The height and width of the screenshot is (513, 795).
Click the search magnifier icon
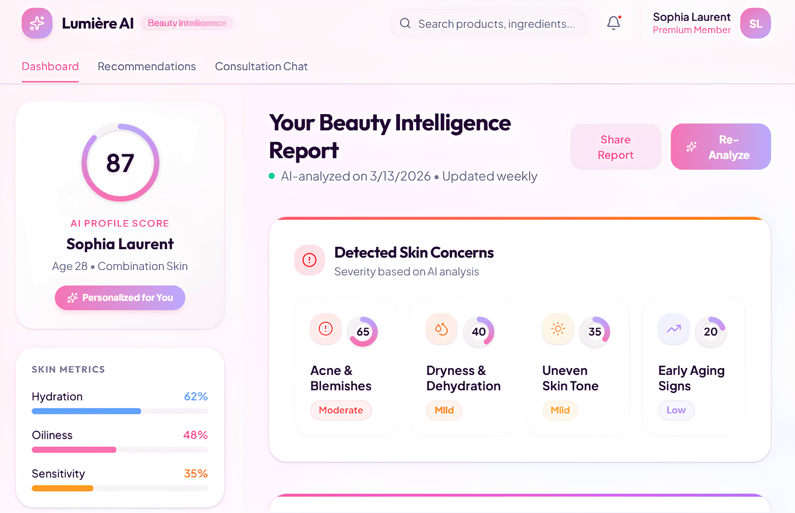point(405,23)
